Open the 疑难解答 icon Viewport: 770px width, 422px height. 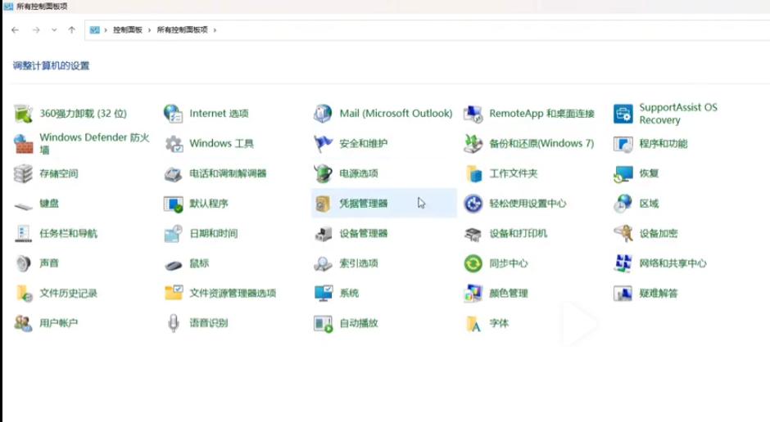623,293
